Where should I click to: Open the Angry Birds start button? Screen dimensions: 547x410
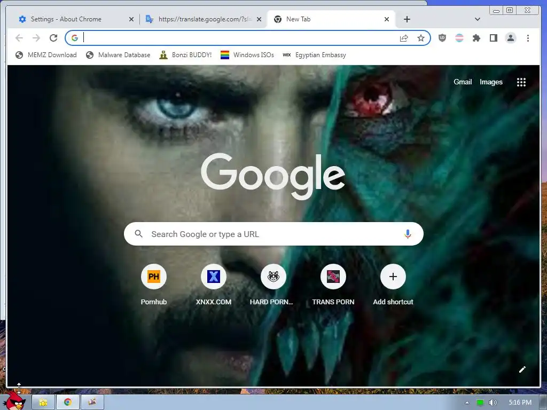tap(14, 401)
